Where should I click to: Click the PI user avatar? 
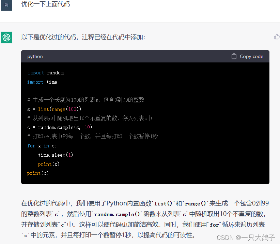click(6, 5)
